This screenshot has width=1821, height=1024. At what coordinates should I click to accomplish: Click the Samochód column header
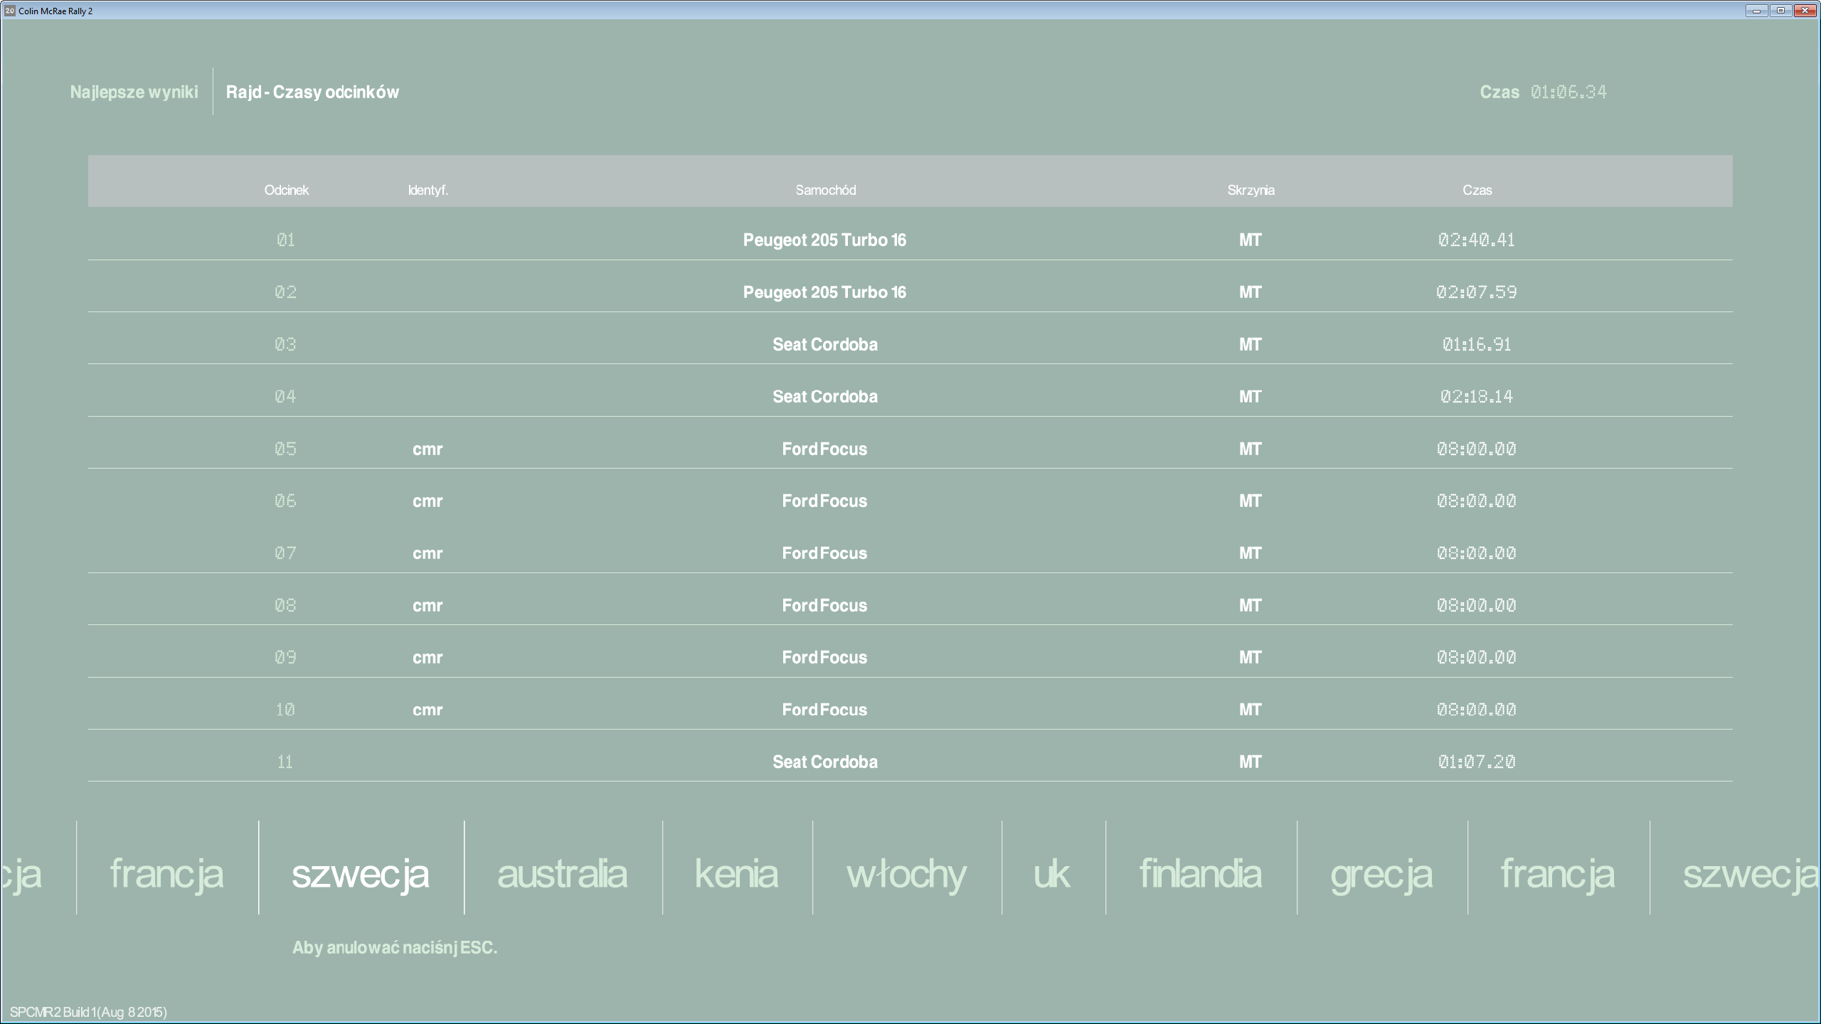(825, 190)
